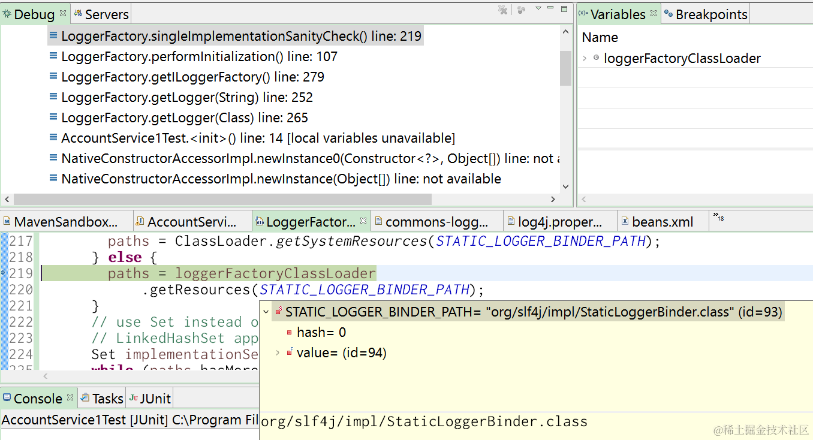The width and height of the screenshot is (813, 440).
Task: Click down arrow of Debug vertical scrollbar
Action: coord(565,186)
